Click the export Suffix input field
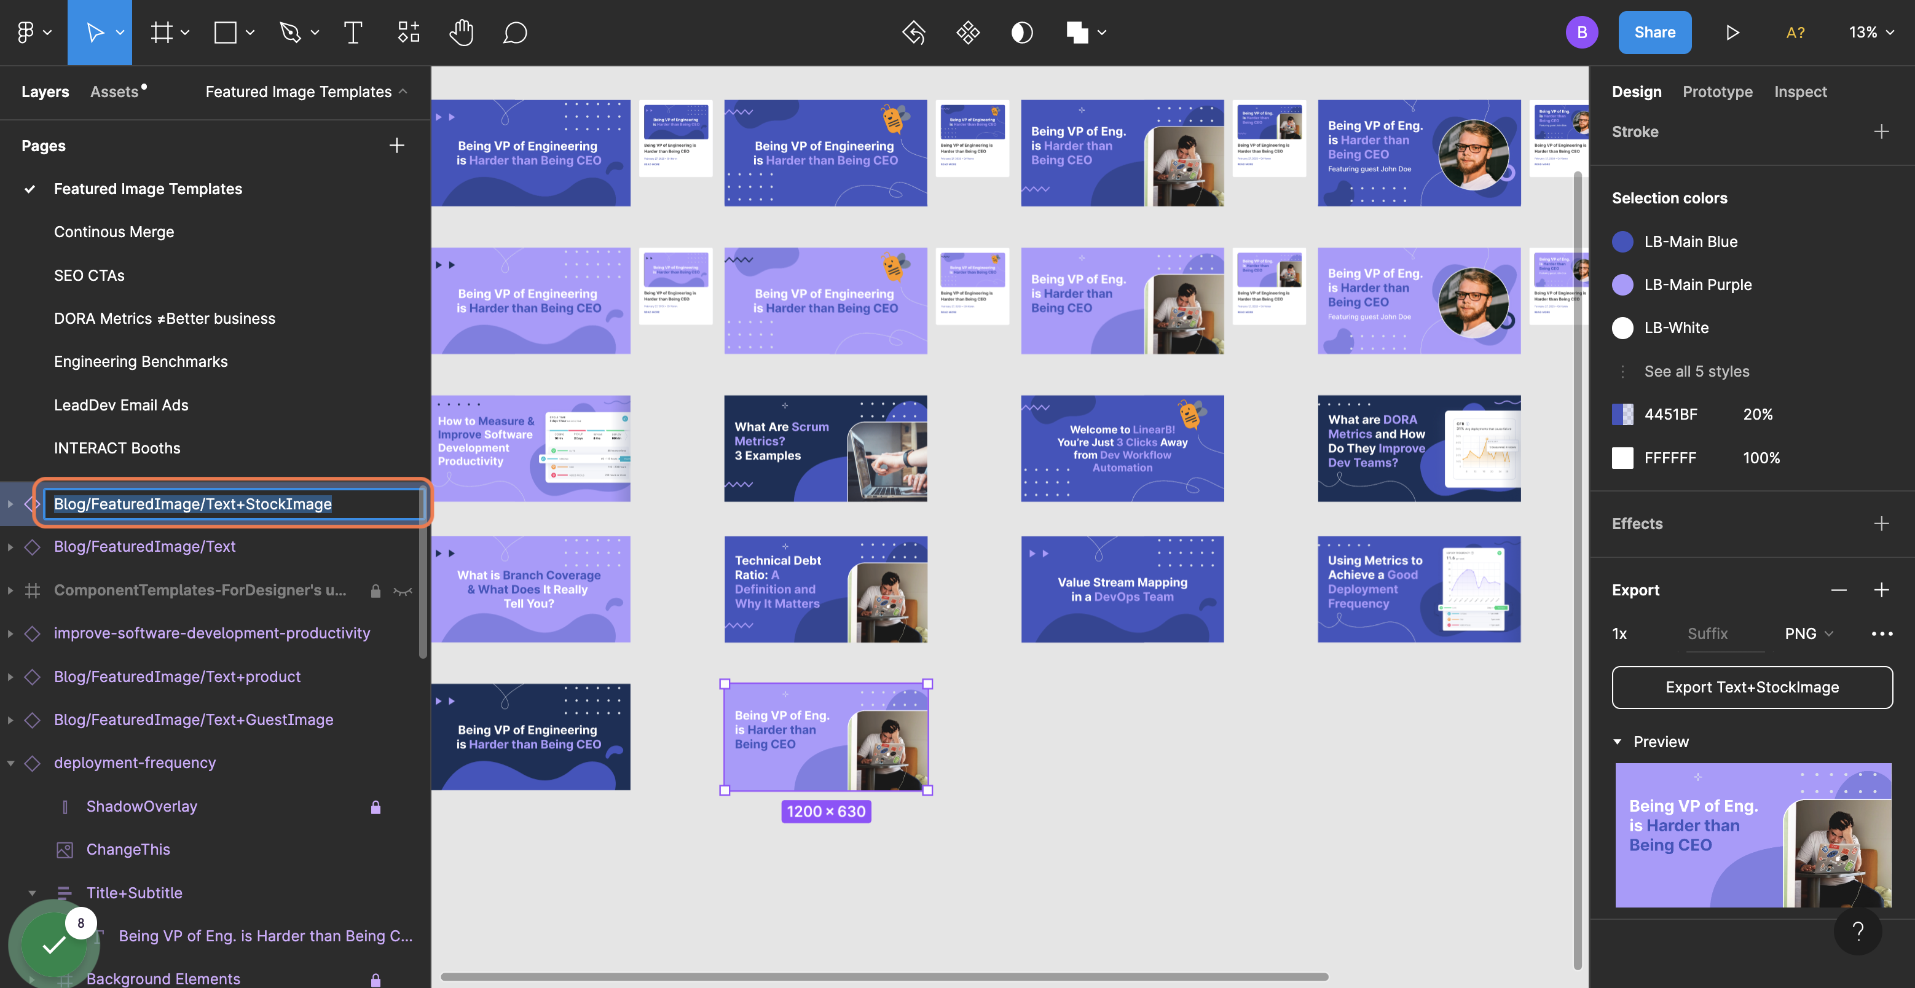 [1724, 633]
